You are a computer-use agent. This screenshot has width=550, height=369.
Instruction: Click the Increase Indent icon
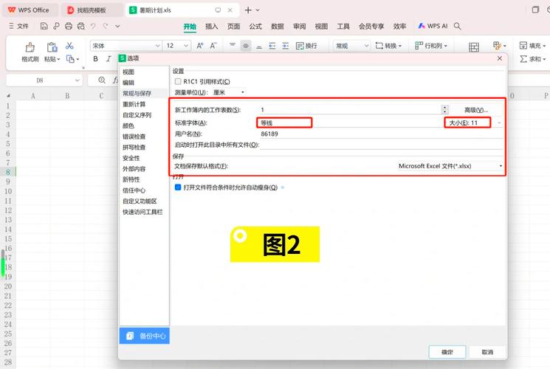pos(286,46)
